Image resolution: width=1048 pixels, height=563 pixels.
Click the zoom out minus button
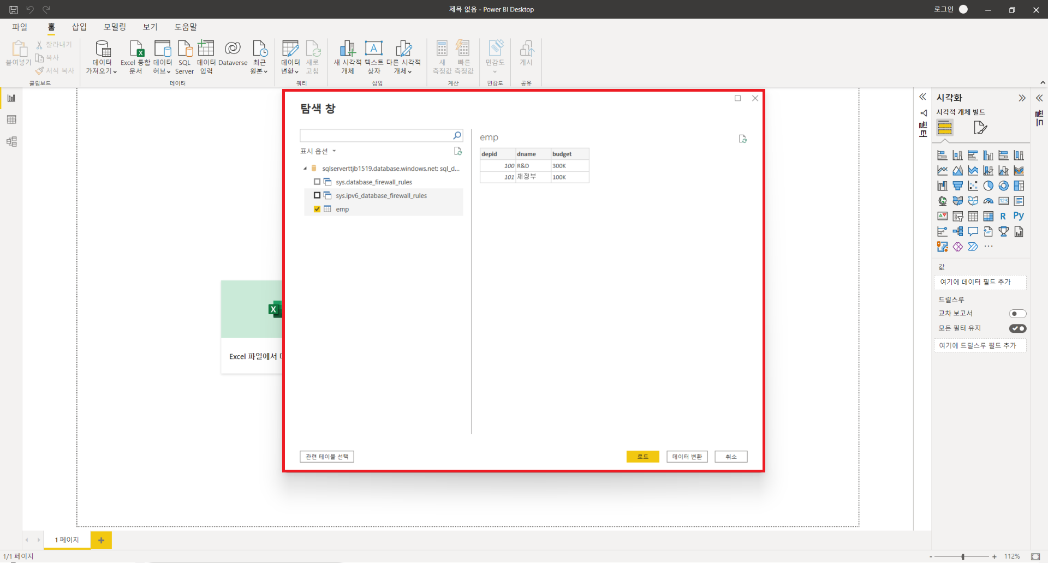coord(931,556)
